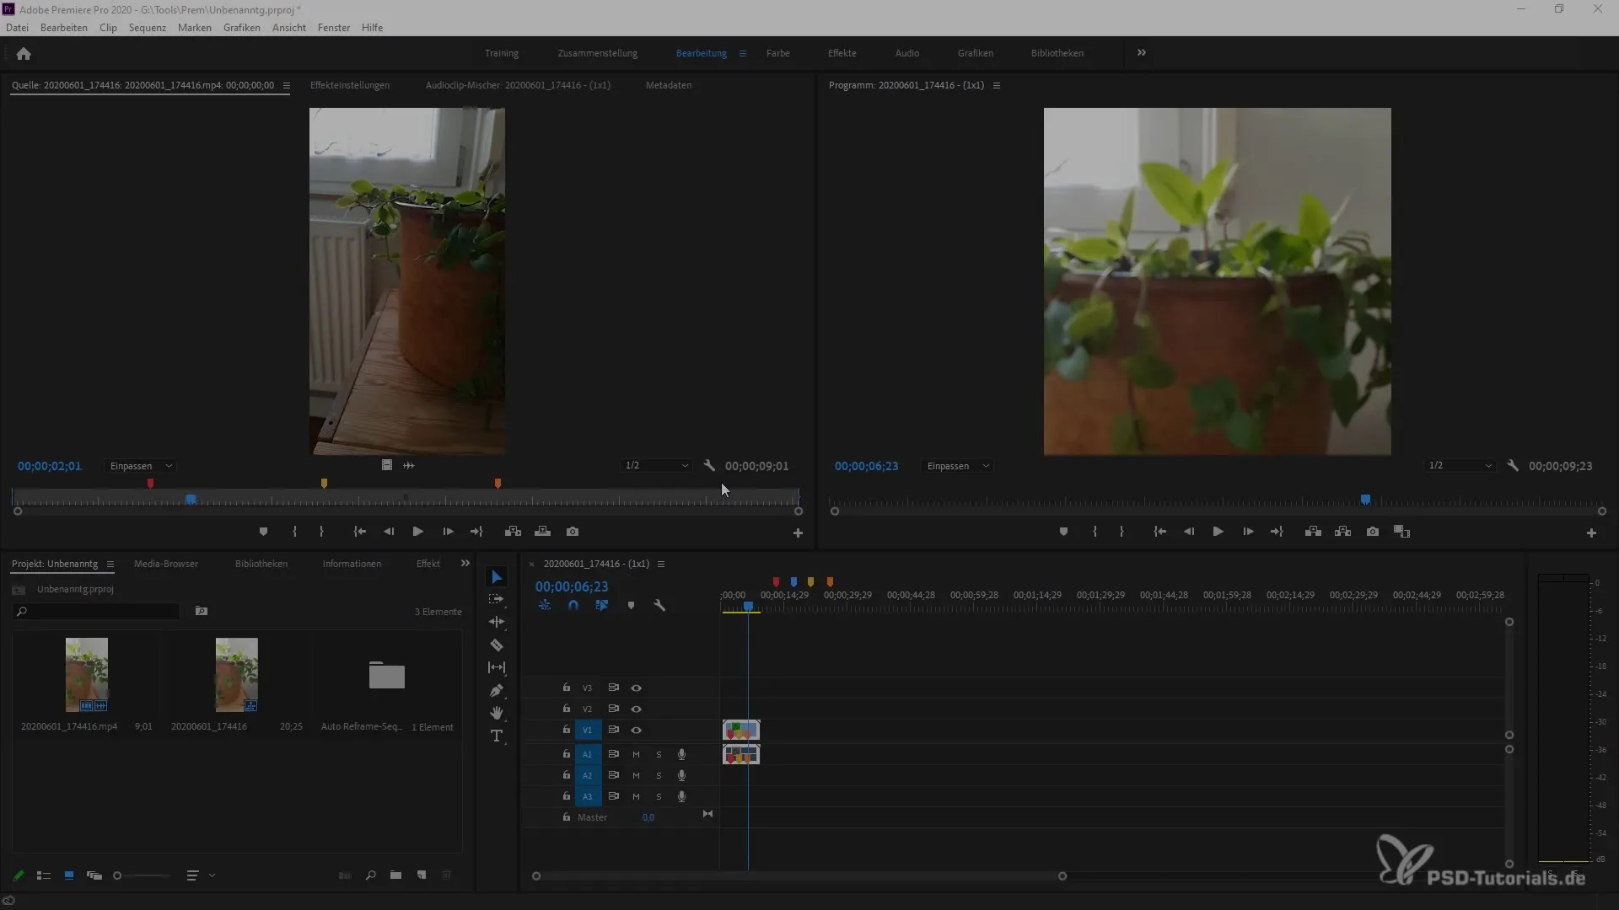This screenshot has width=1619, height=910.
Task: Solo audio track A2
Action: click(659, 776)
